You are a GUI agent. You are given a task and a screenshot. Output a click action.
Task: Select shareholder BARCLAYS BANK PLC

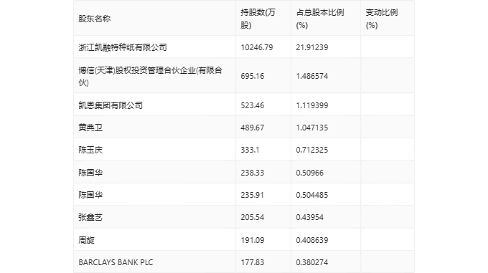pos(116,262)
